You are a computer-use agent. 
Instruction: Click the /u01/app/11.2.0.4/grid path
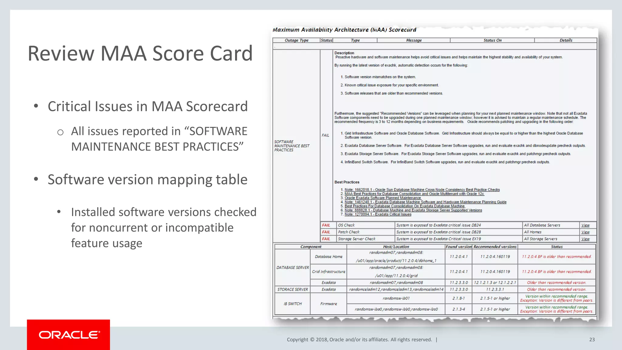pos(396,276)
